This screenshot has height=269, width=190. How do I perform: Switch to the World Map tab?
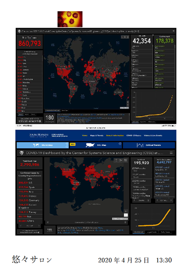click(x=43, y=145)
